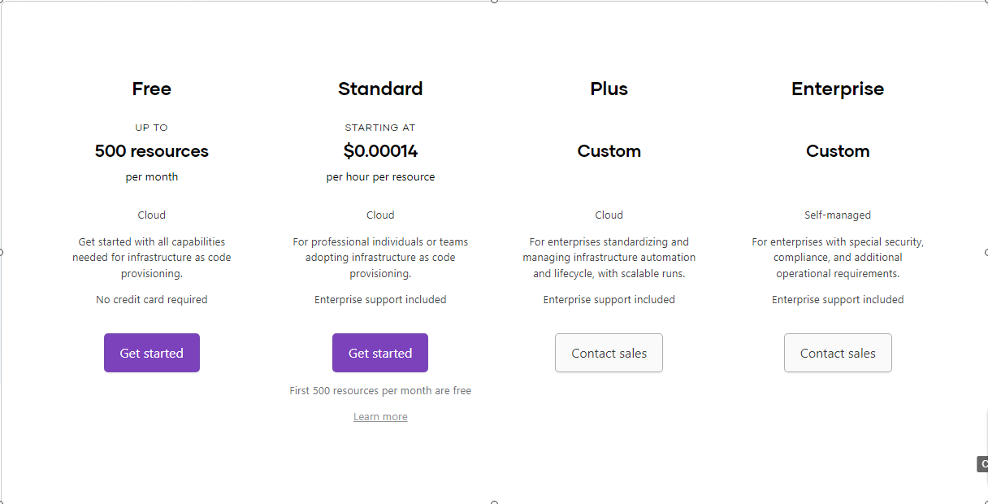This screenshot has width=988, height=504.
Task: Select the Enterprise plan heading
Action: click(x=838, y=89)
